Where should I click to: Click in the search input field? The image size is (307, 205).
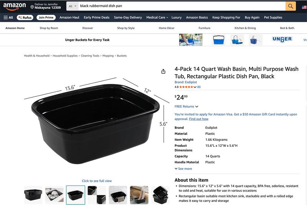182,6
